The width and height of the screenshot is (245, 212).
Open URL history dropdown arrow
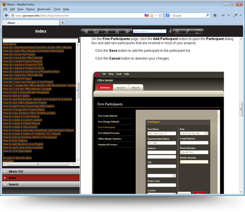pos(156,16)
